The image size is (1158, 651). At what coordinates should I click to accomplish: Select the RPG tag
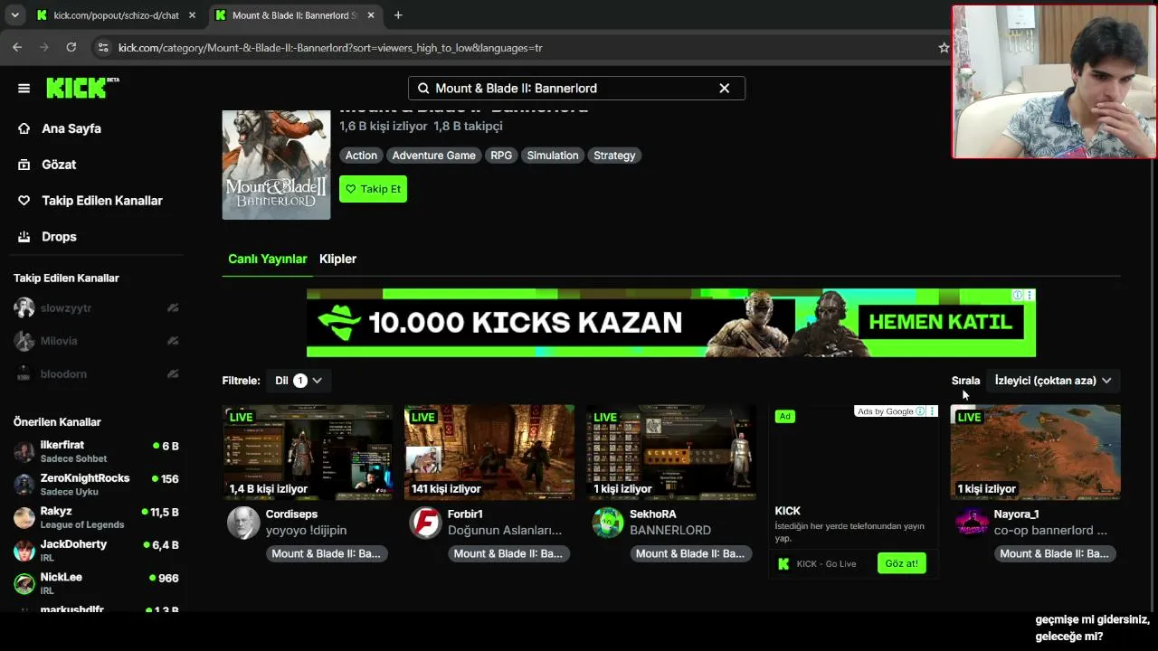pos(501,156)
